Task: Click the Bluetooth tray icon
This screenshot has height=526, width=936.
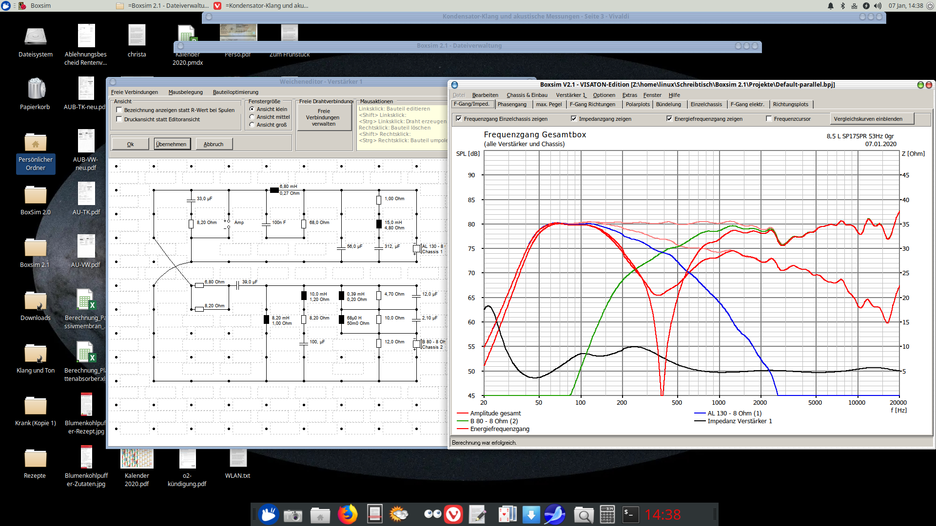Action: point(842,6)
